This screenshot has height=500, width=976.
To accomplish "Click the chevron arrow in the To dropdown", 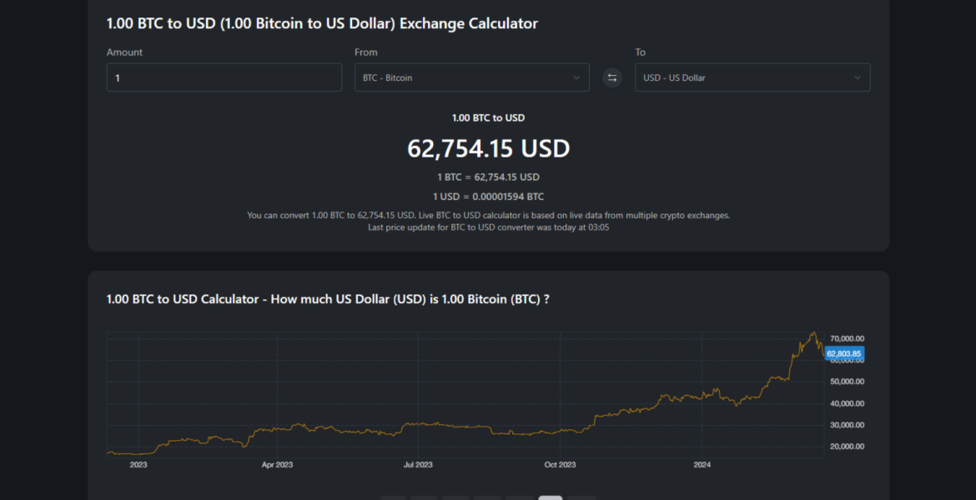I will click(857, 77).
